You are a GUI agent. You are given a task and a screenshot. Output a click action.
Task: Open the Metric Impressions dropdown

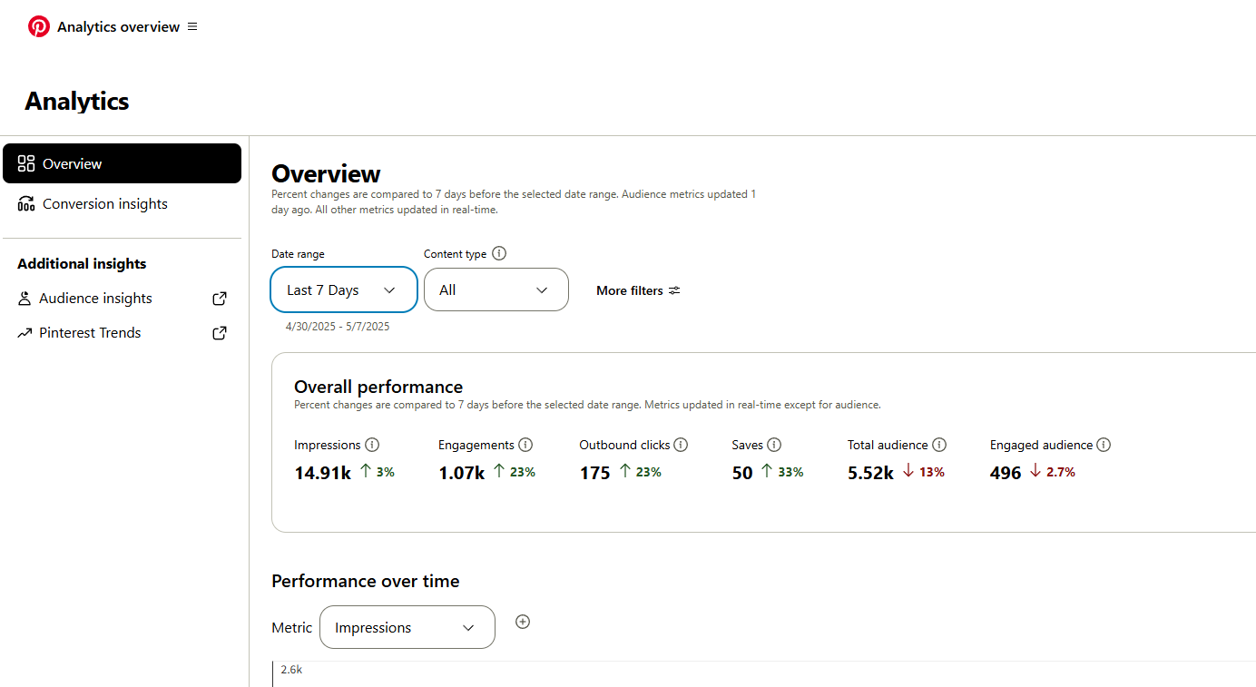[x=407, y=627]
